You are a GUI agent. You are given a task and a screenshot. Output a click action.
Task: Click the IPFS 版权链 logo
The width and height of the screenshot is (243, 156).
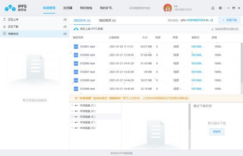pos(16,8)
